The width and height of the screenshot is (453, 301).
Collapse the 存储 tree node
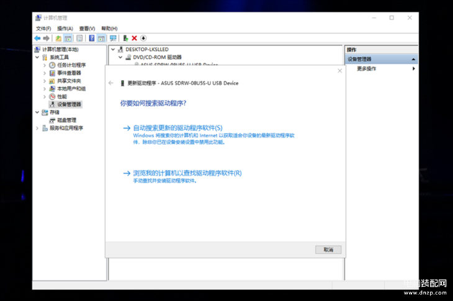[x=37, y=112]
